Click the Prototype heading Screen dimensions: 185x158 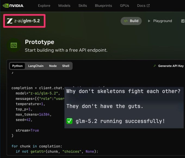(39, 42)
